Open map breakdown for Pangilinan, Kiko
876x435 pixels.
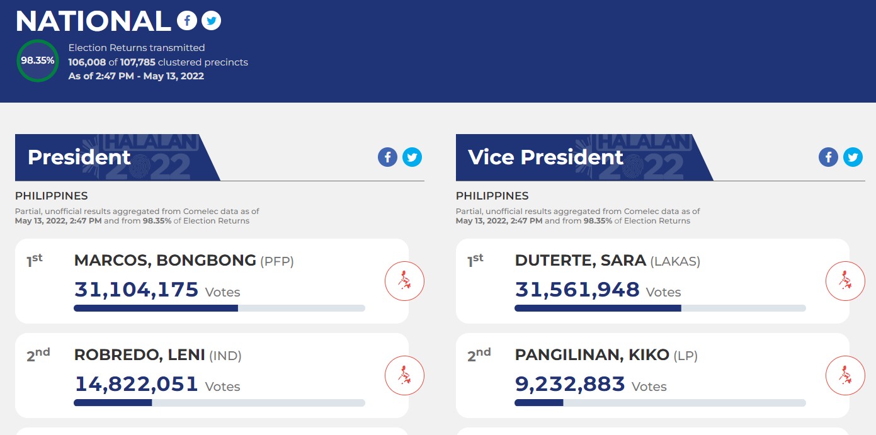845,375
